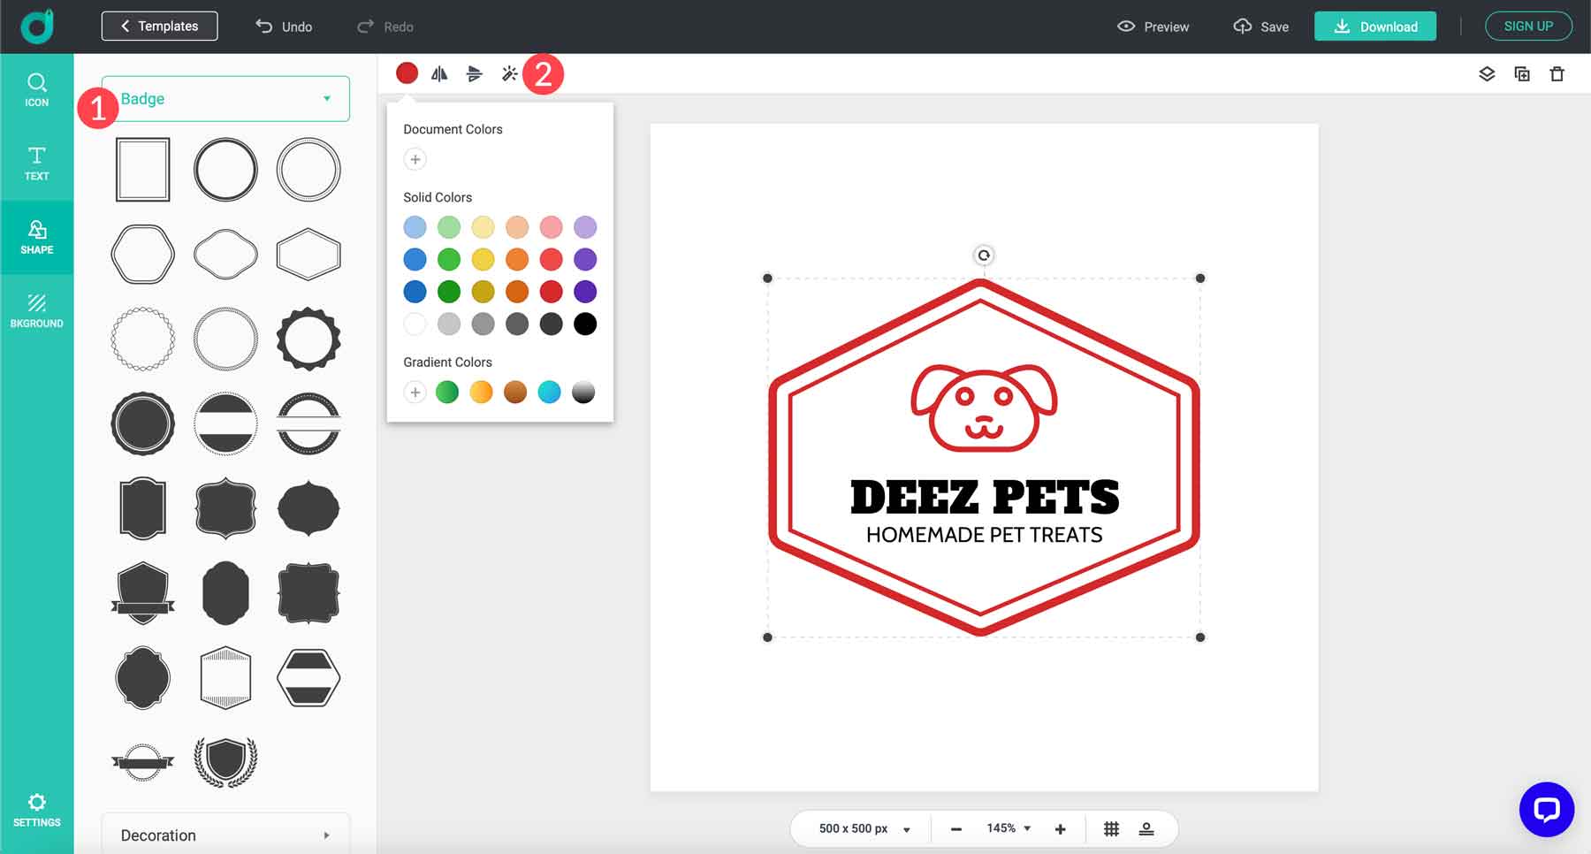
Task: Pick the blue solid color swatch
Action: [415, 259]
